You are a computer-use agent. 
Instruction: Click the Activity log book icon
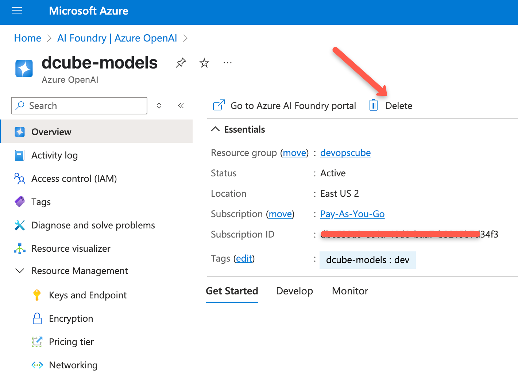click(20, 155)
